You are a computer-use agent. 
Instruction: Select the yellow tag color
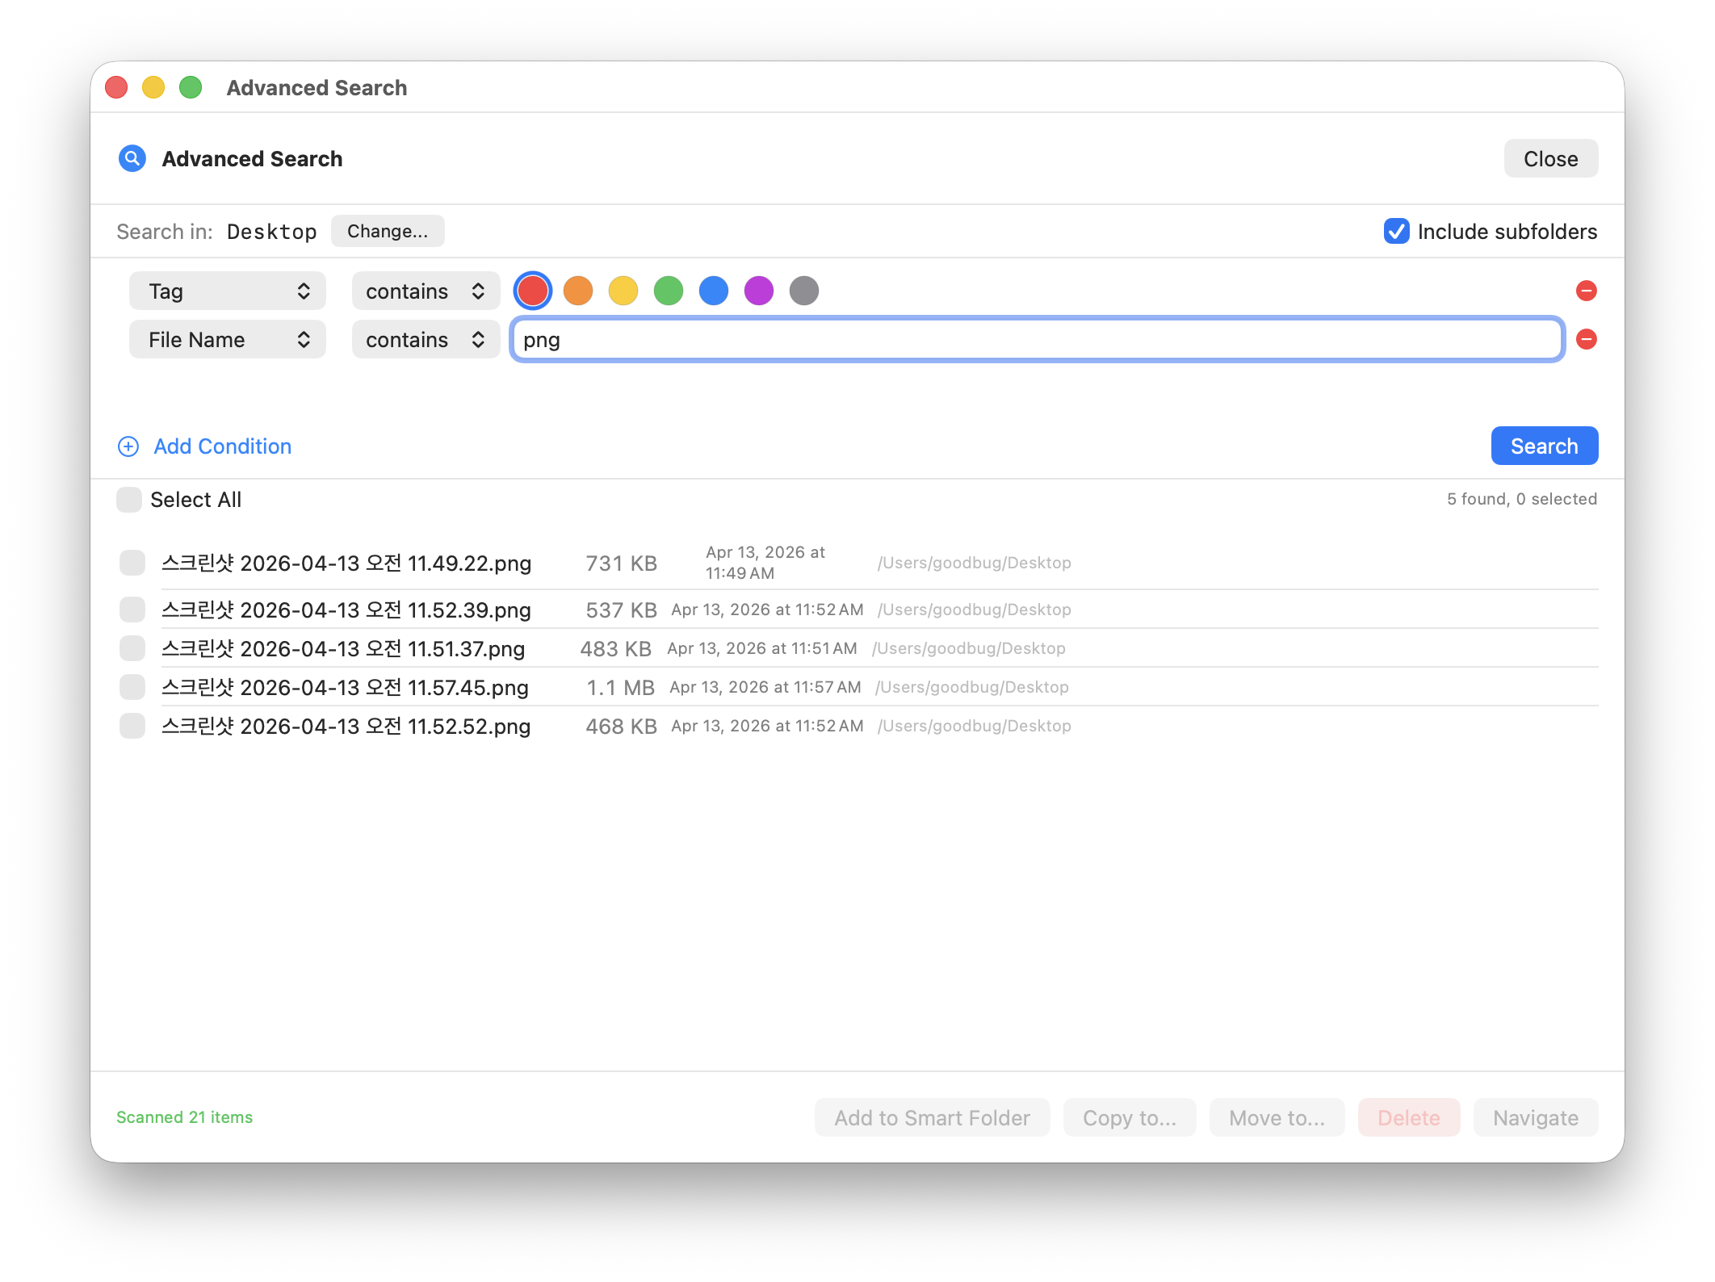623,291
